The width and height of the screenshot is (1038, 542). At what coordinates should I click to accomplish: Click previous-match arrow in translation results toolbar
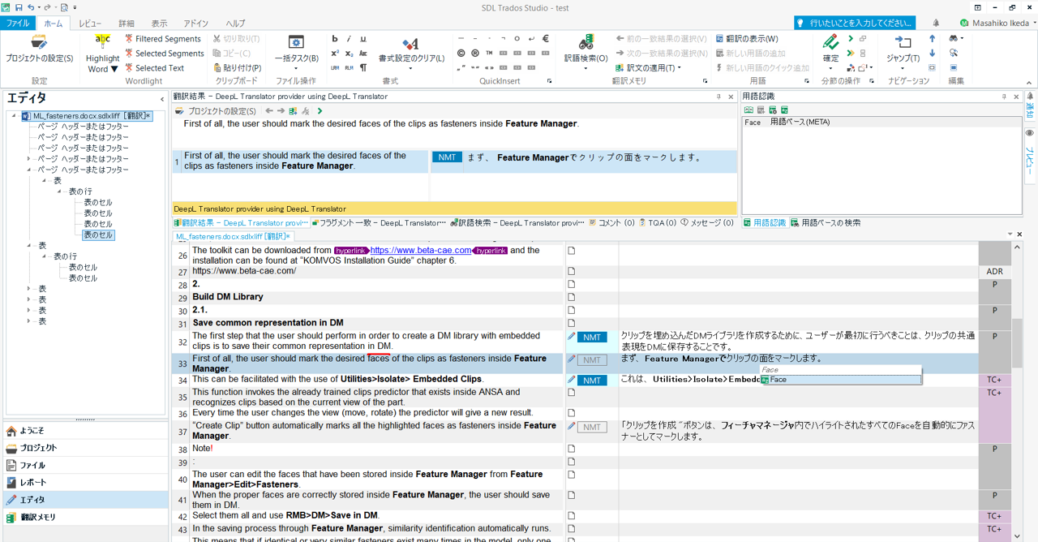(269, 111)
